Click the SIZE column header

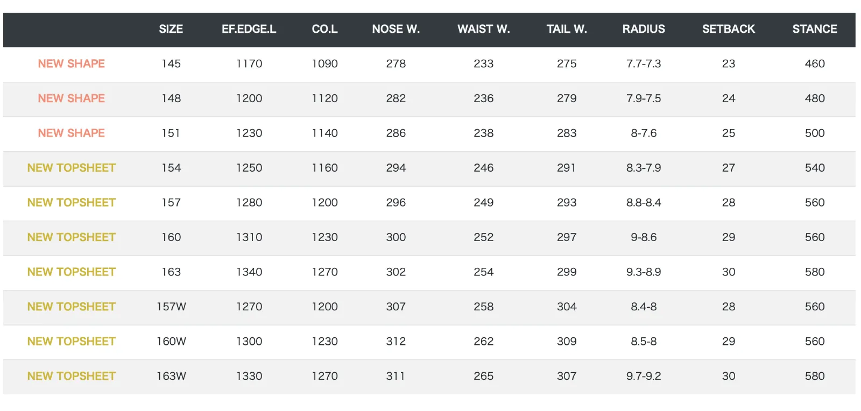pos(171,29)
